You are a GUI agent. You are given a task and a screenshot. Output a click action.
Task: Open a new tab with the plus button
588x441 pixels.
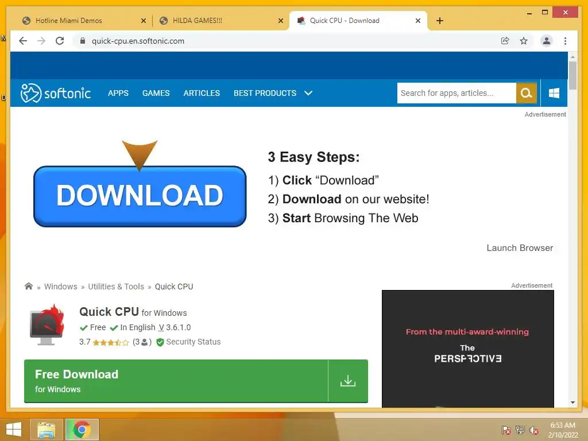[x=440, y=21]
